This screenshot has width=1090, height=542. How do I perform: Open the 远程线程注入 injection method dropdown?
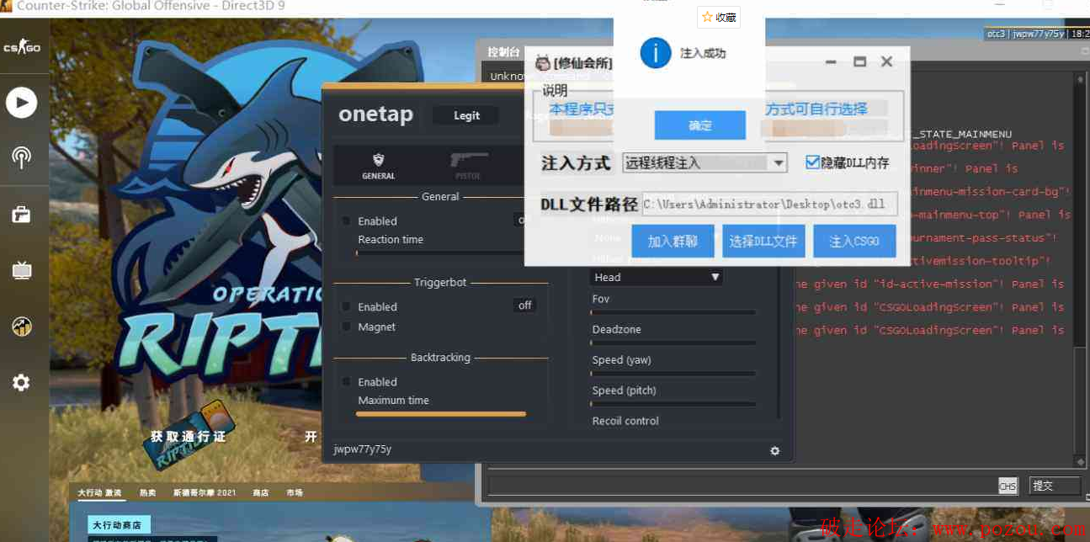point(705,162)
